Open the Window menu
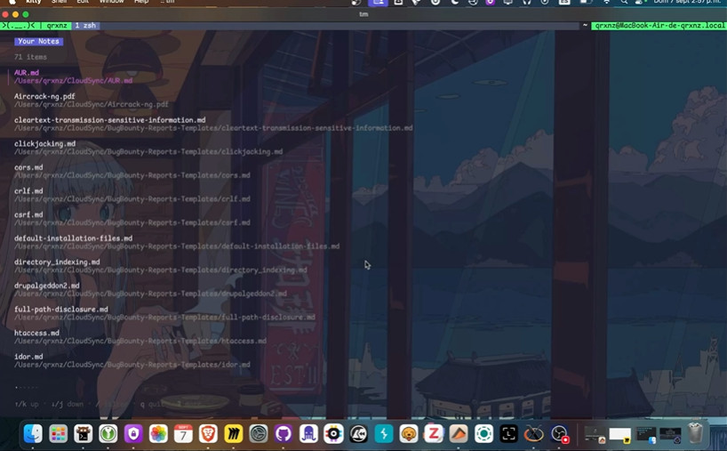 click(x=111, y=2)
